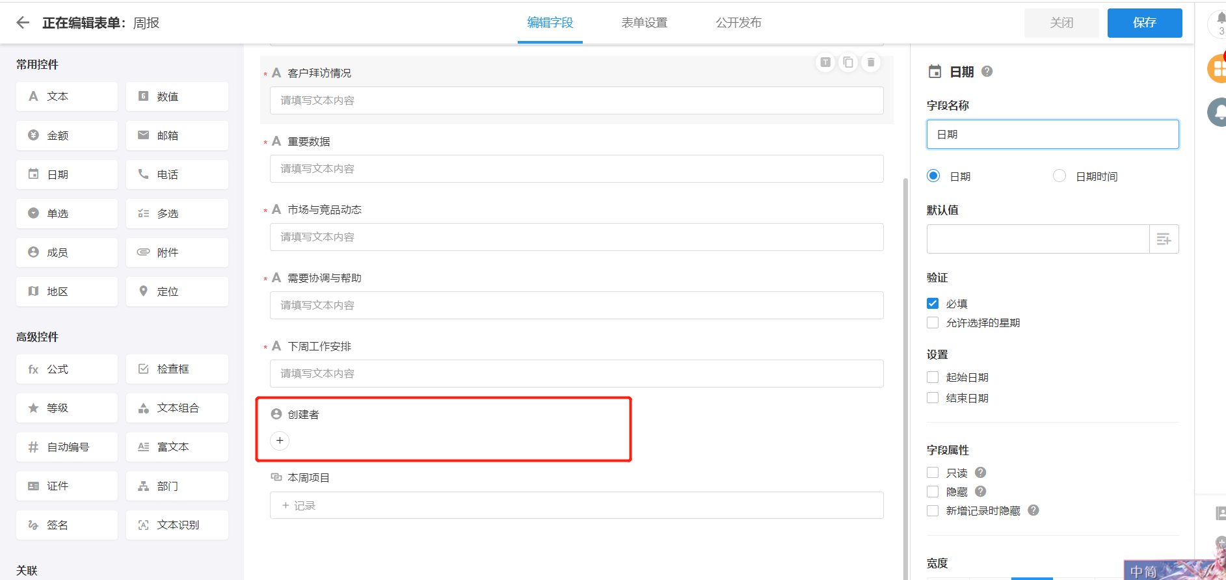
Task: Select the 日期 radio option
Action: 933,176
